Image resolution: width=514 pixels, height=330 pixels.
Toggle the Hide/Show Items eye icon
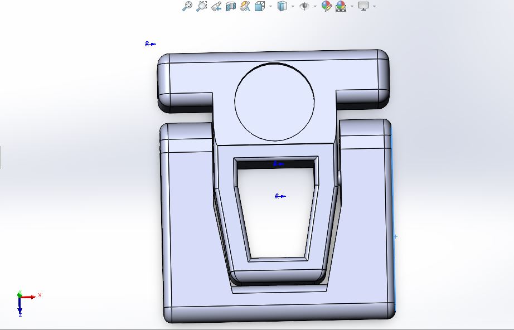pyautogui.click(x=304, y=6)
